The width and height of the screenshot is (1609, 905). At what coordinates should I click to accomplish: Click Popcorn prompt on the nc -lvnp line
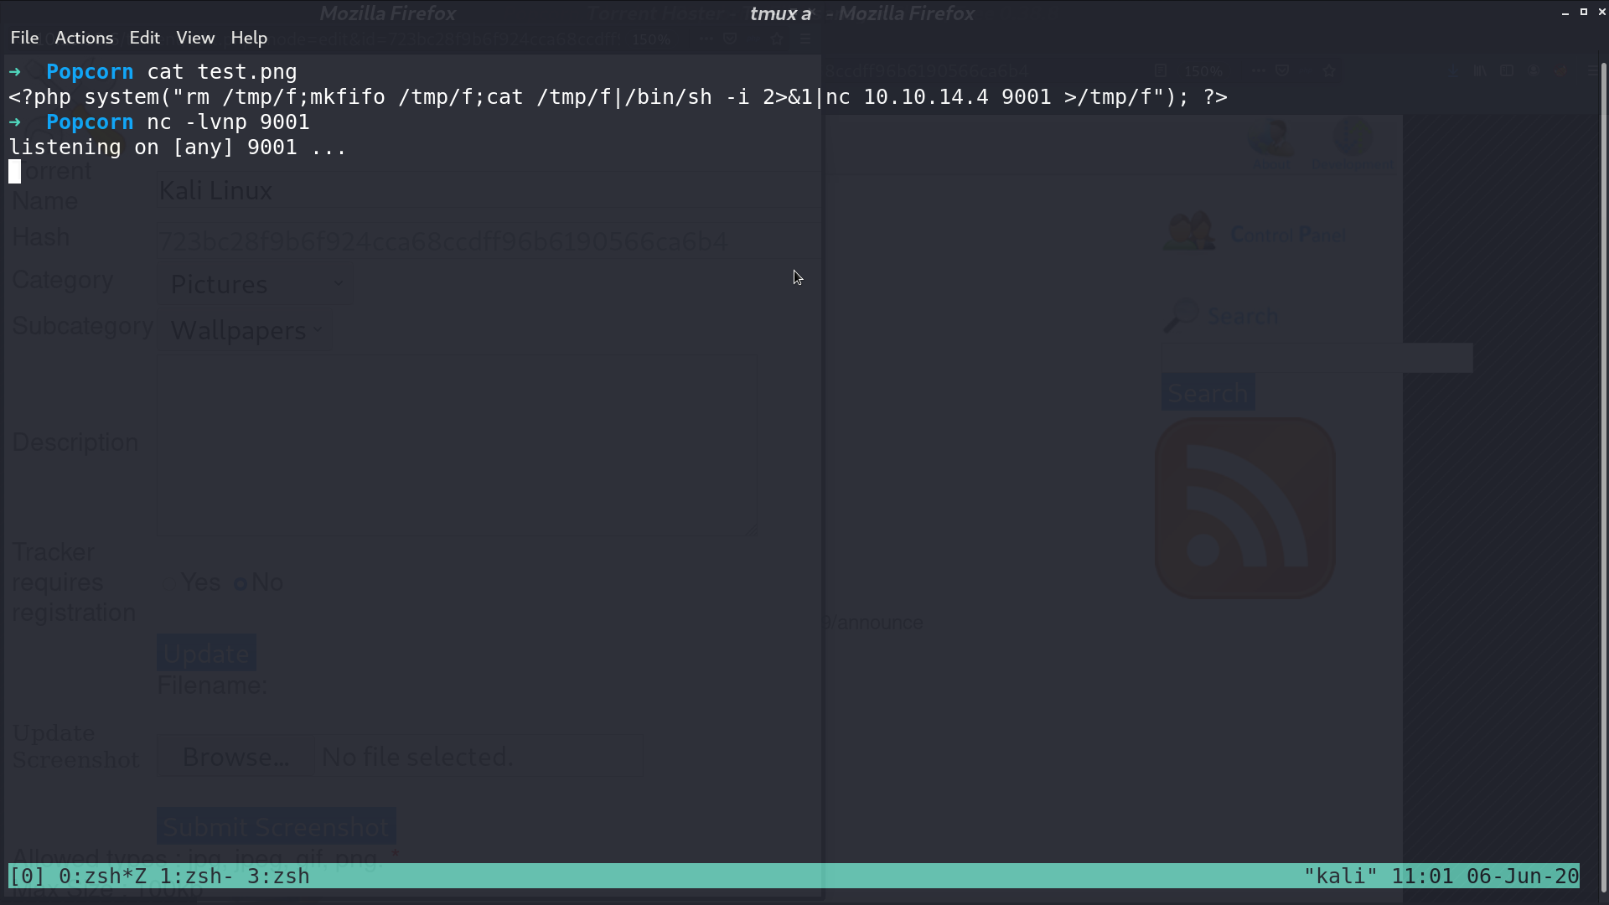[x=90, y=122]
